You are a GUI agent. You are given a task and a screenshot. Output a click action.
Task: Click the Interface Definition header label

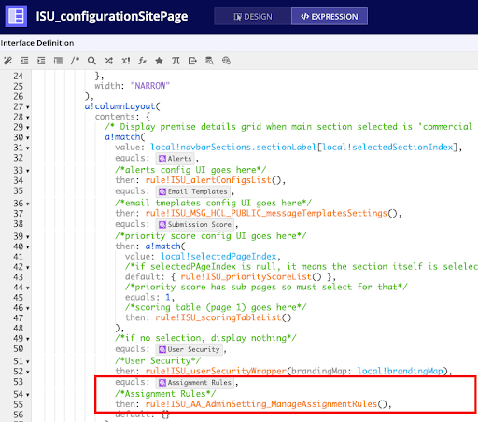coord(37,43)
